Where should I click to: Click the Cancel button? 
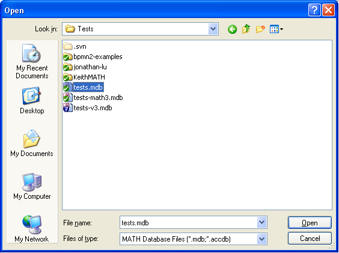pos(310,239)
